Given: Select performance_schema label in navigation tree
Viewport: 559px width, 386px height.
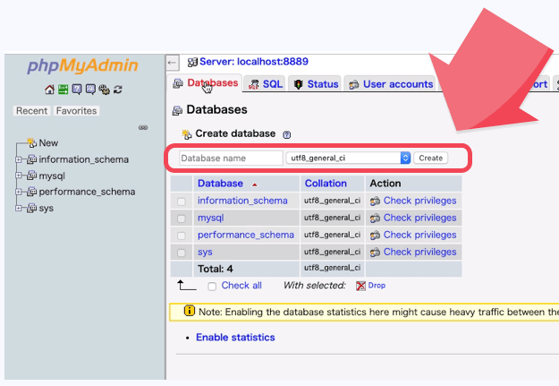Looking at the screenshot, I should 87,192.
